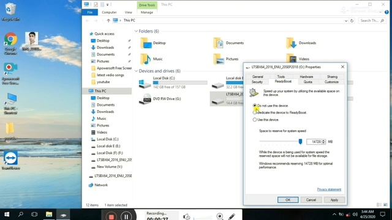This screenshot has width=392, height=220.
Task: Select Local disk E (E:) in navigation pane
Action: 108,146
